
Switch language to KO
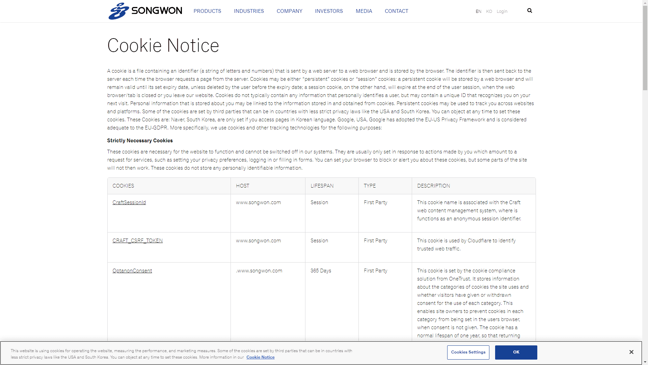click(489, 11)
